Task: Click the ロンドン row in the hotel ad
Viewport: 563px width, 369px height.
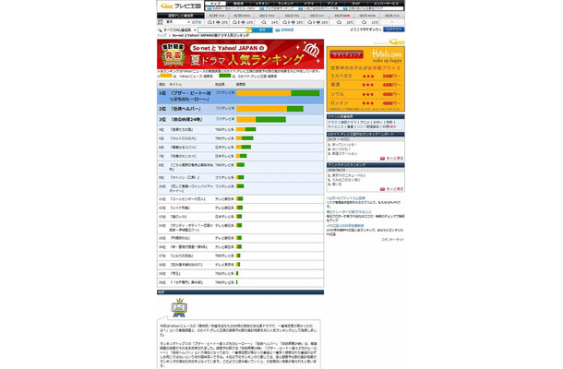Action: tap(365, 103)
